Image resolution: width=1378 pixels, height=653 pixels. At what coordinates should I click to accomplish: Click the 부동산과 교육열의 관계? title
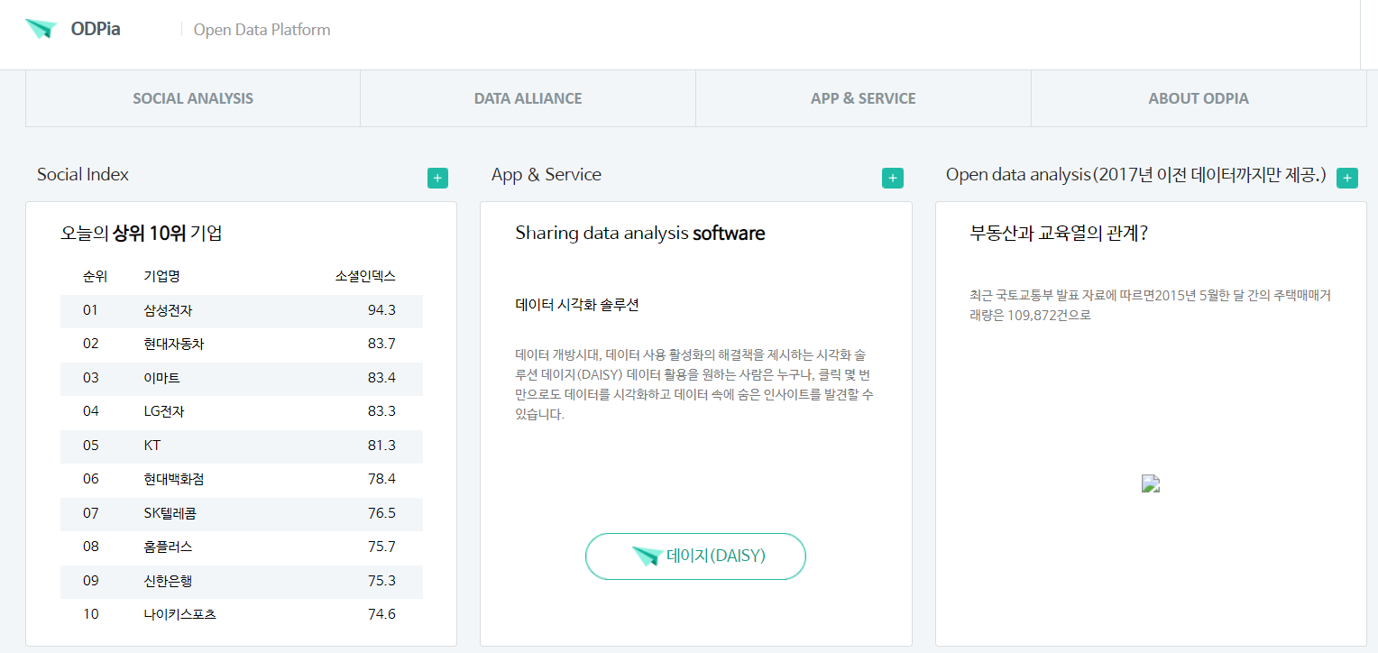[1059, 234]
